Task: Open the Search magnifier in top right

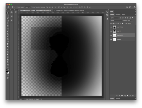Action: (x=127, y=7)
